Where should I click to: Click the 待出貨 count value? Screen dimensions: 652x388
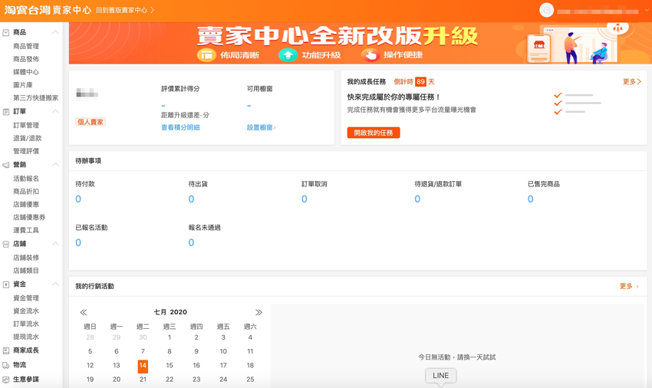191,199
